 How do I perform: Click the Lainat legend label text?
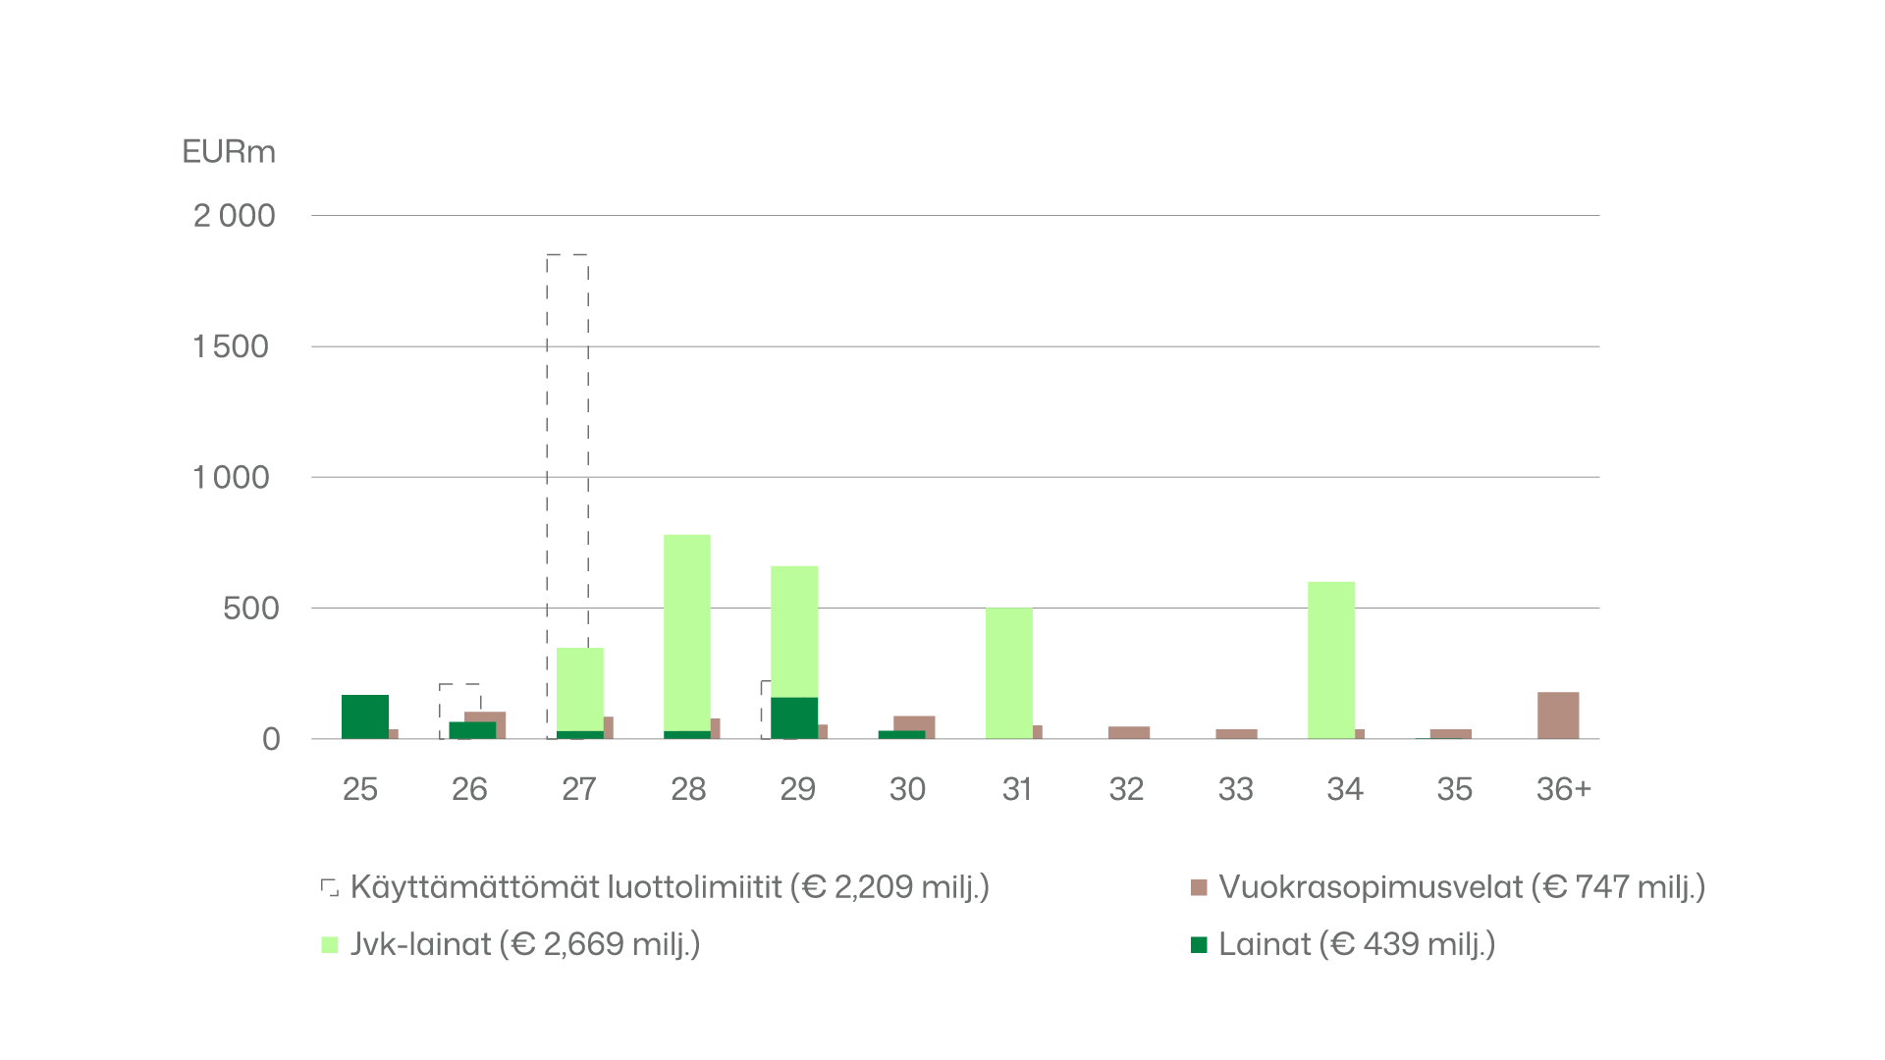tap(1357, 944)
